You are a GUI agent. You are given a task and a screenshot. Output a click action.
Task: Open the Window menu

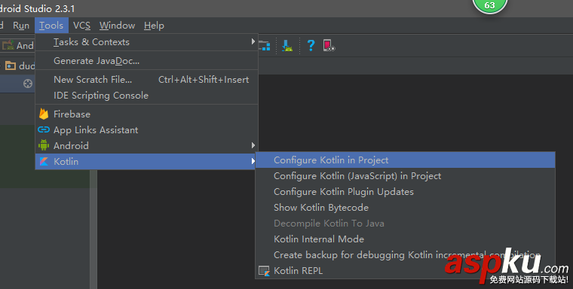117,26
